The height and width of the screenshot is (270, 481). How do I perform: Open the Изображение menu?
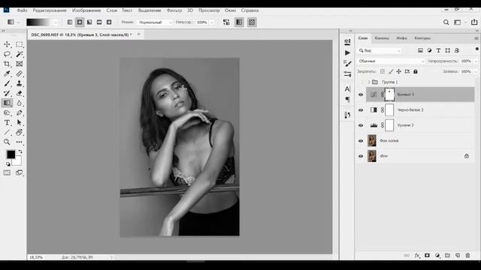[x=86, y=10]
